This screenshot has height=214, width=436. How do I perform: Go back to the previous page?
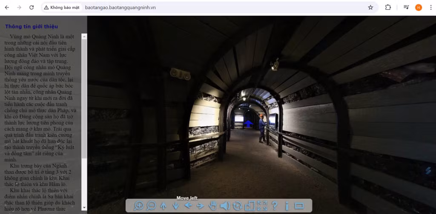click(x=7, y=8)
